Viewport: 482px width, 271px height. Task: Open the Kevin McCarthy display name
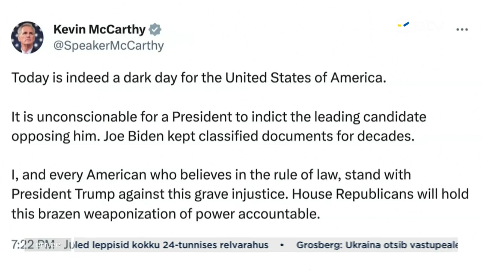point(99,30)
